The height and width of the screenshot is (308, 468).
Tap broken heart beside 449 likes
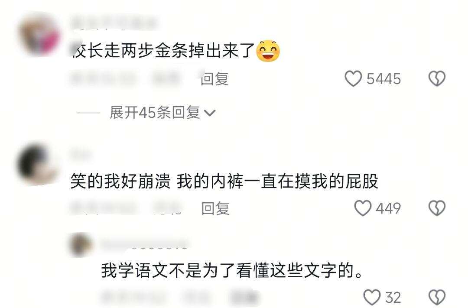pos(437,208)
